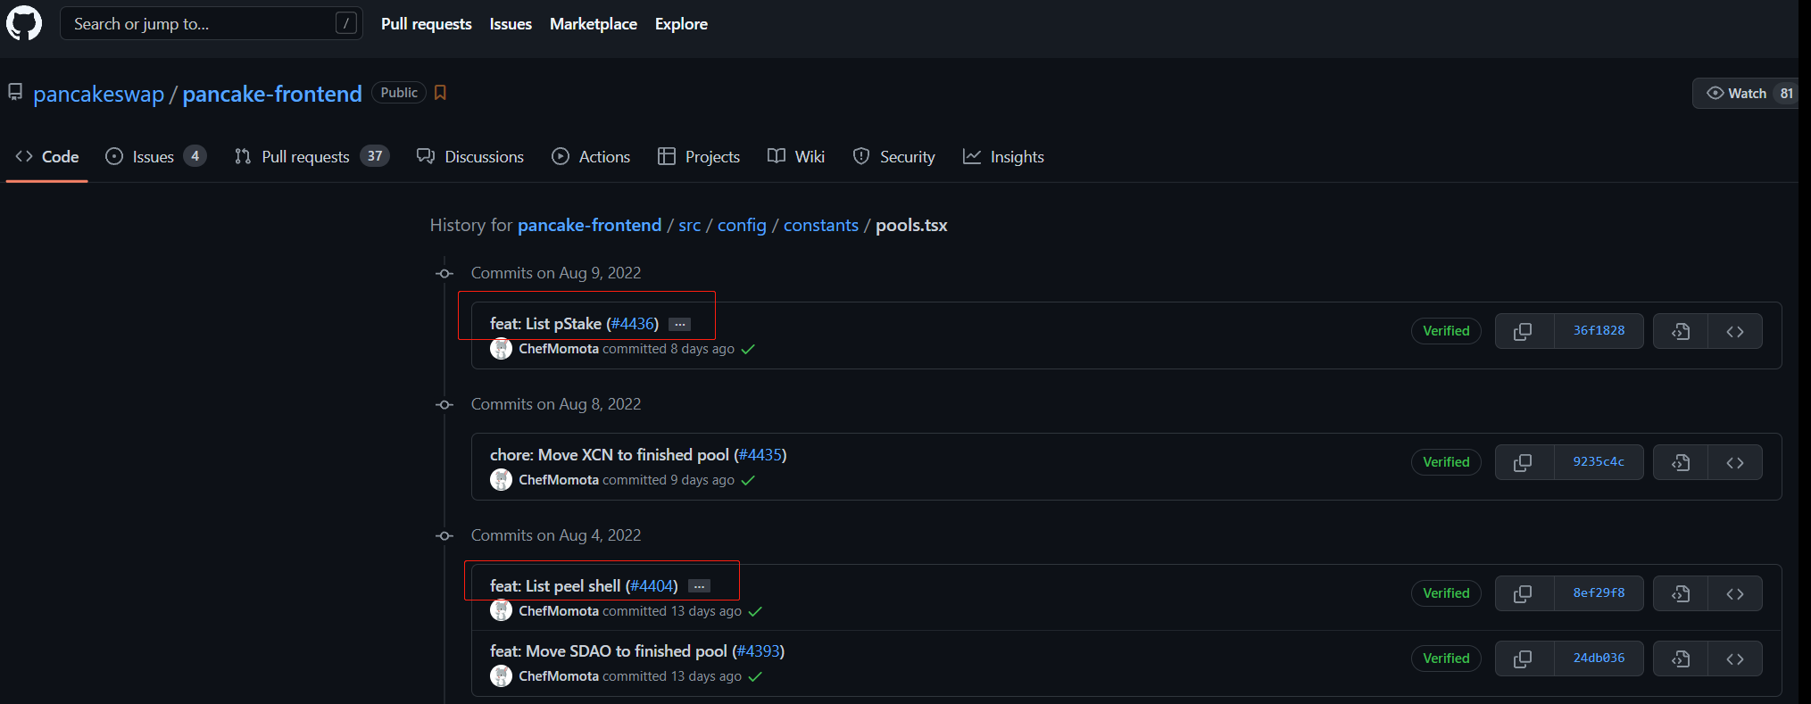Copy full SHA for commit 8ef29f8
The height and width of the screenshot is (704, 1811).
coord(1524,593)
